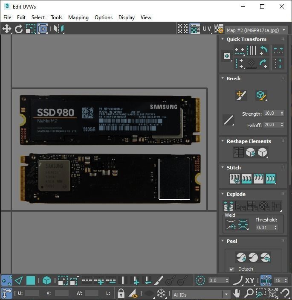Click Break icon in Explode rollout
Viewport: 292px width, 300px height.
tap(228, 206)
